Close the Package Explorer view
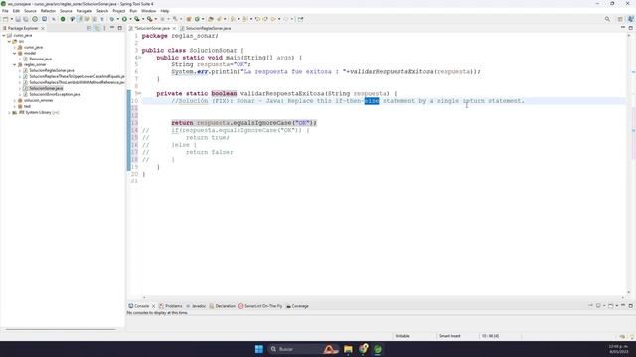 (43, 29)
